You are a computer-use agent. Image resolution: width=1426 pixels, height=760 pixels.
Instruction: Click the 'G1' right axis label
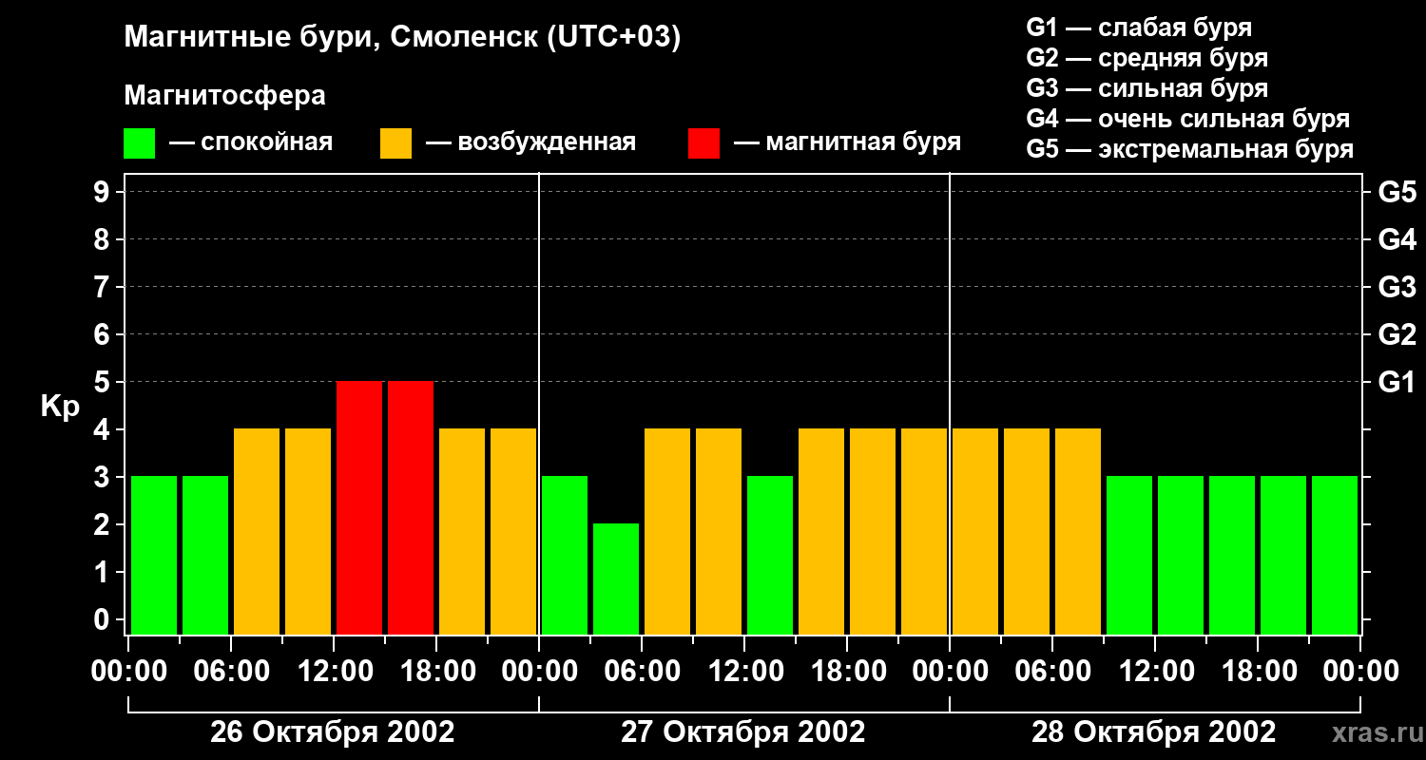click(x=1397, y=382)
